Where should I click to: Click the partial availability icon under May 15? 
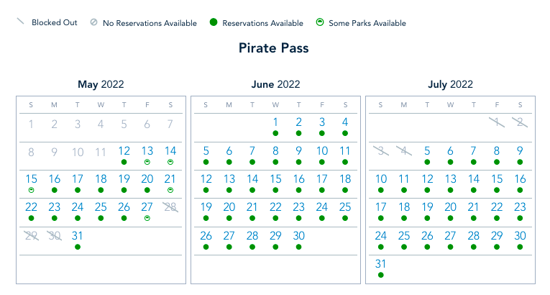(31, 190)
